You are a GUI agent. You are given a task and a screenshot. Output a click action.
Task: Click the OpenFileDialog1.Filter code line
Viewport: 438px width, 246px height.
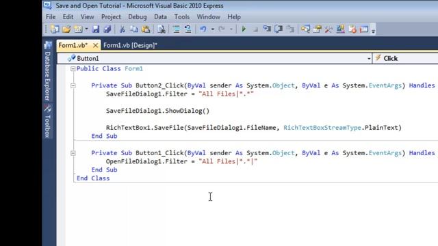181,161
